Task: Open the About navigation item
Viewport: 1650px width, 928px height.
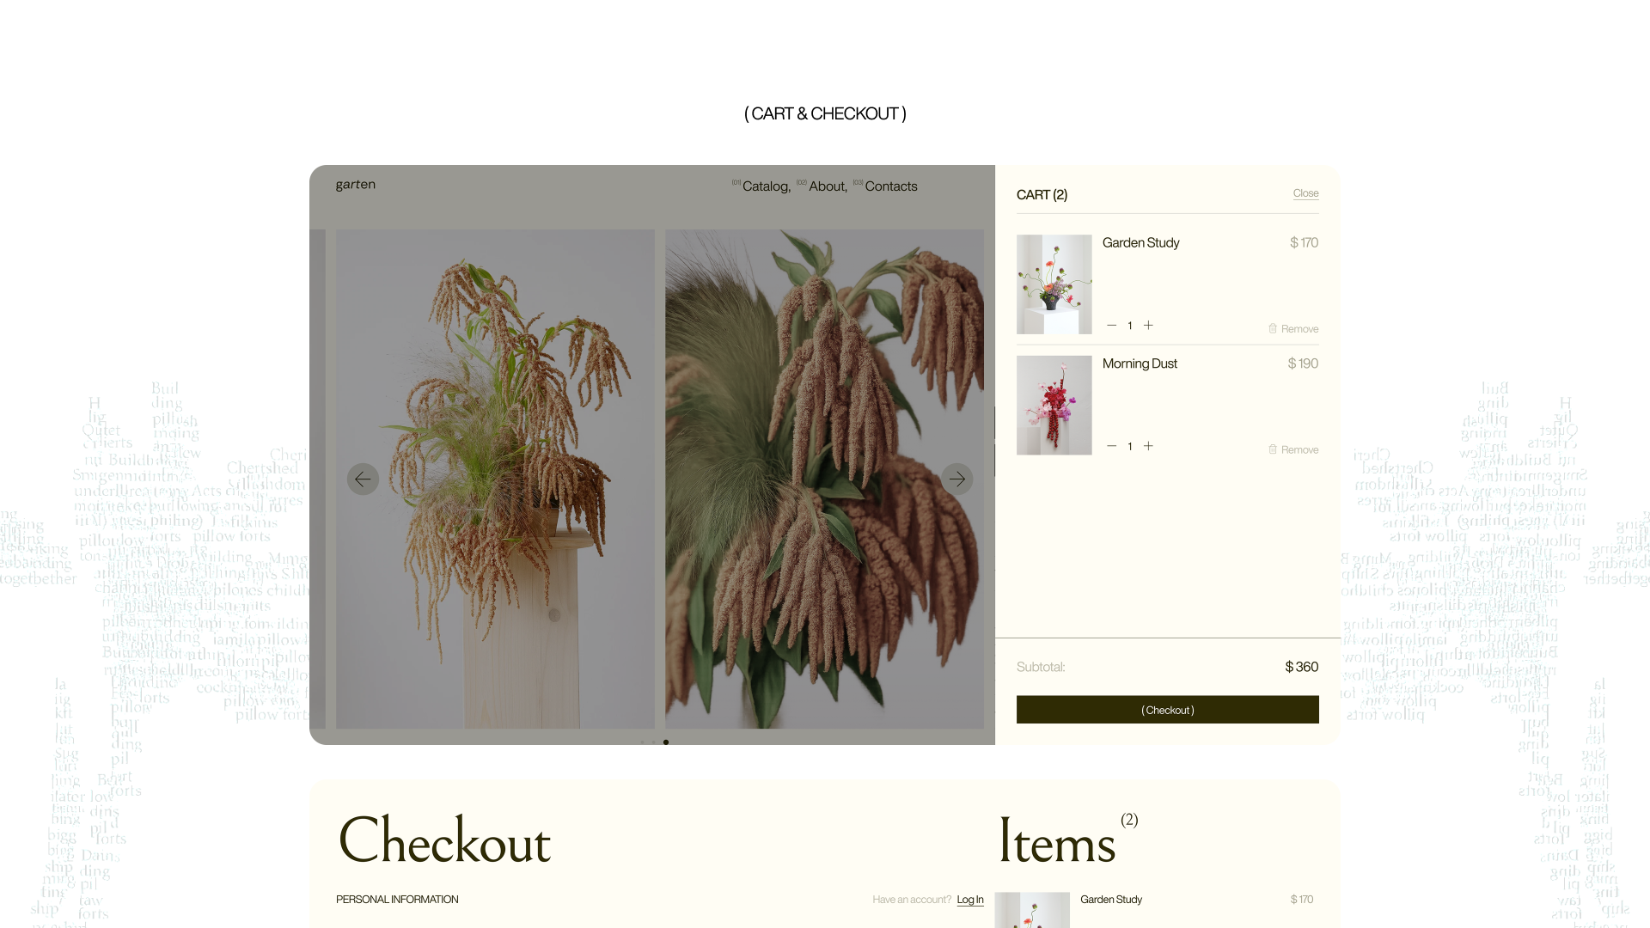Action: click(828, 186)
